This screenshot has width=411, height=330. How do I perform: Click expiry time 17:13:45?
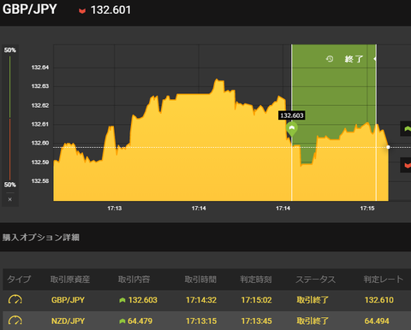coord(256,321)
